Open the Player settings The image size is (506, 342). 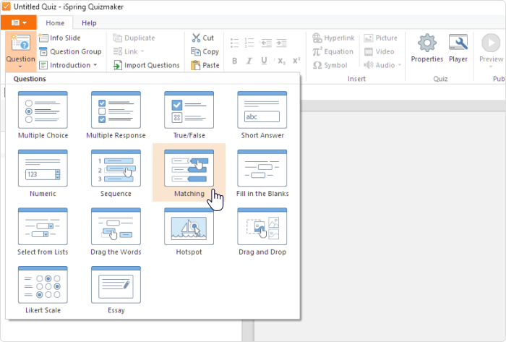(458, 48)
